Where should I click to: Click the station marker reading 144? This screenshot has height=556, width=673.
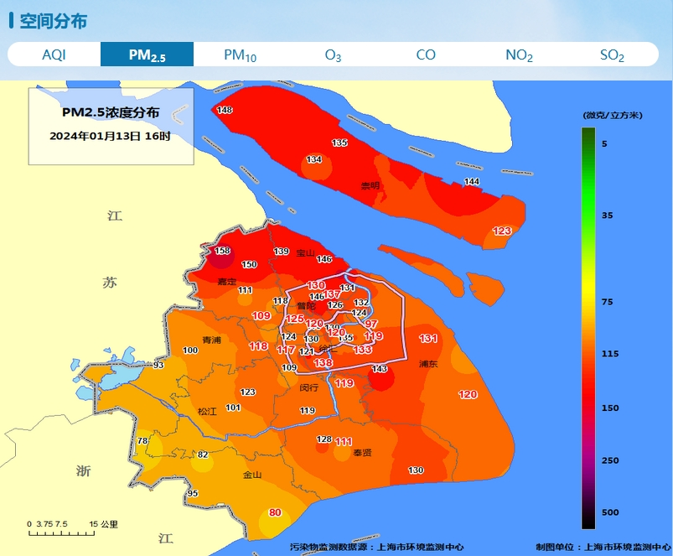(472, 182)
